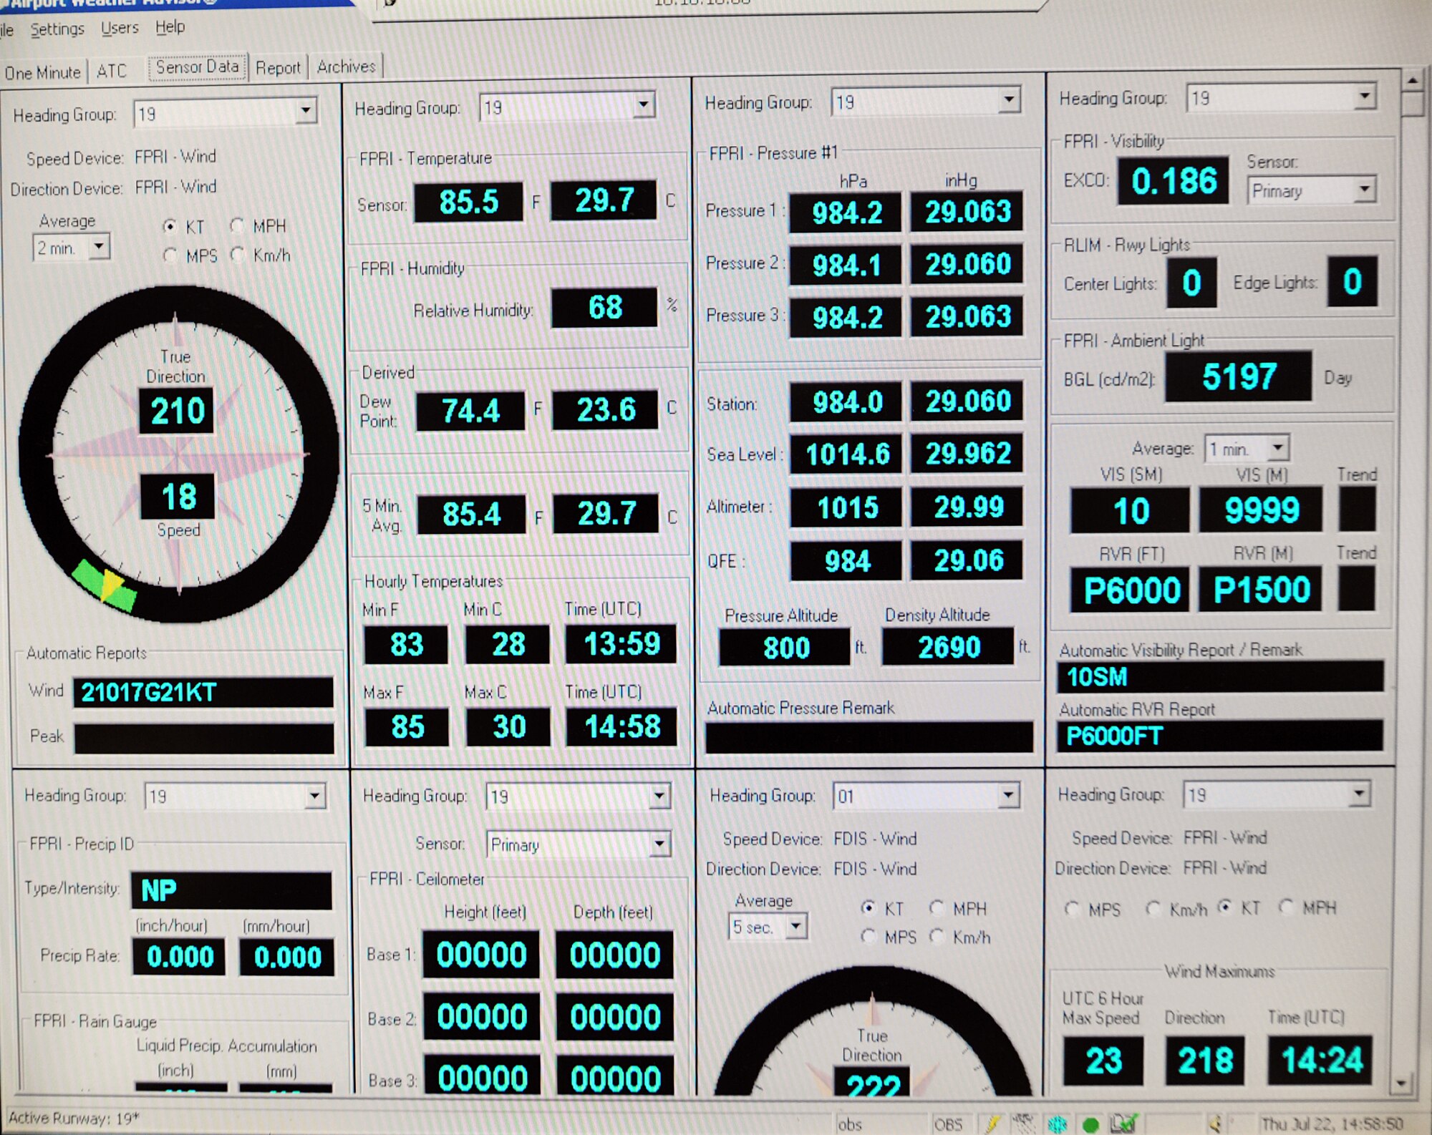Image resolution: width=1432 pixels, height=1135 pixels.
Task: Click the Max Speed value 23
Action: 1103,1061
